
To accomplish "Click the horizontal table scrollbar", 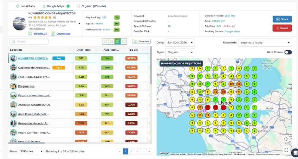I will (27, 143).
